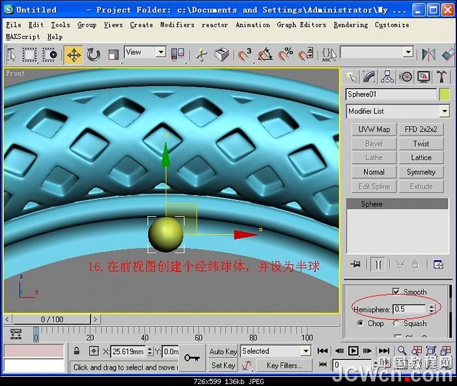Open the Motion panel tab
This screenshot has height=386, width=457.
click(406, 77)
